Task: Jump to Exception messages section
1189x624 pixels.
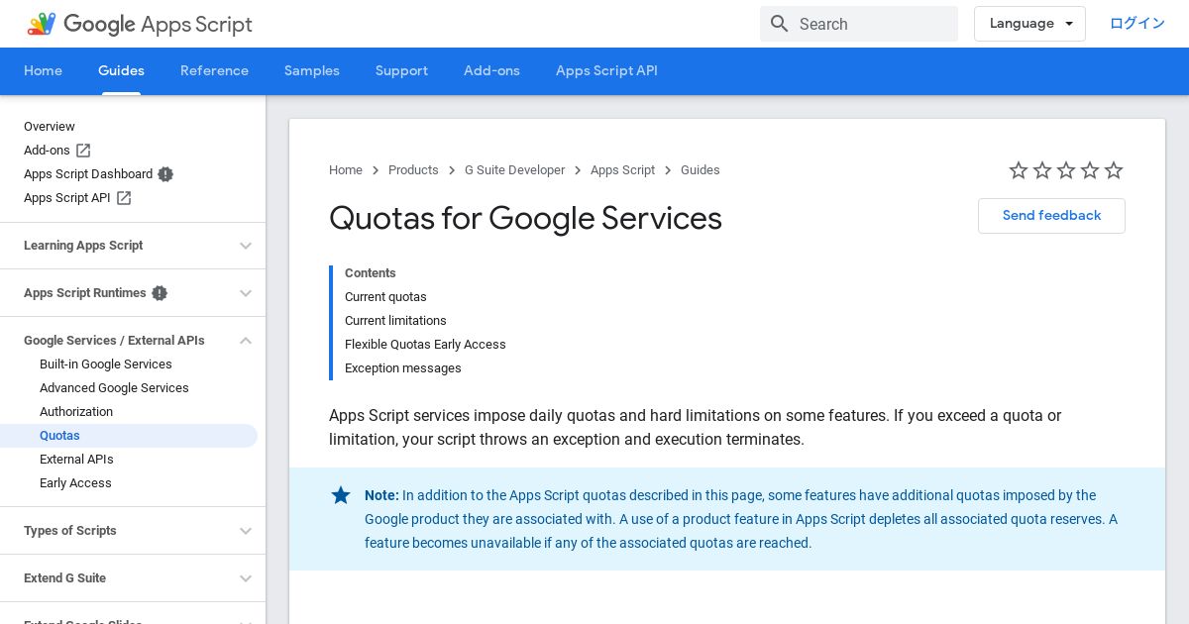Action: (403, 368)
